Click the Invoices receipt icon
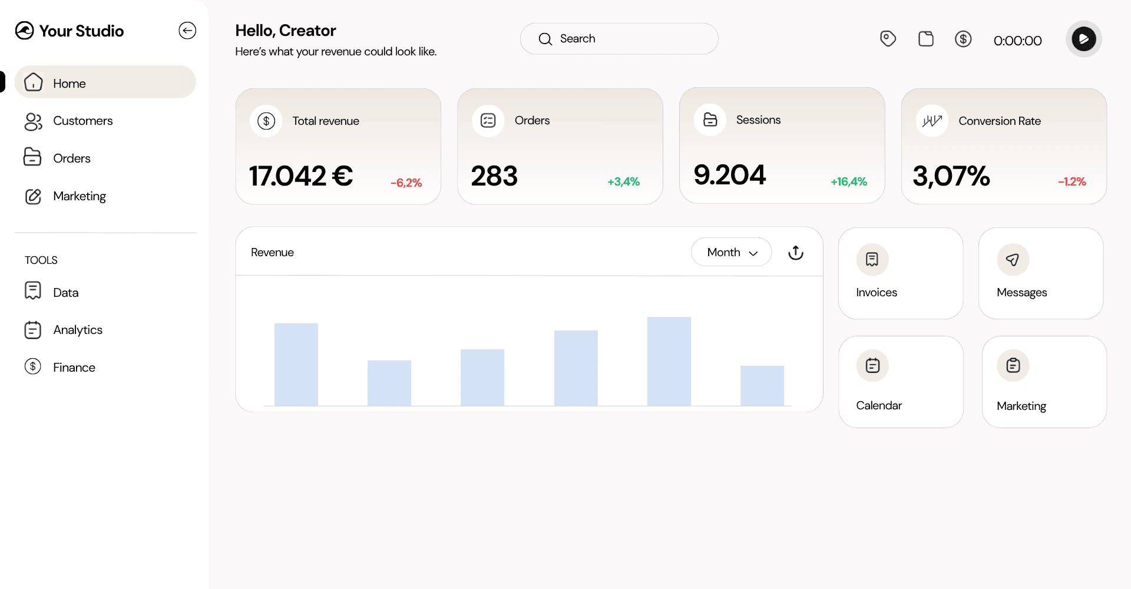The width and height of the screenshot is (1131, 589). tap(872, 259)
